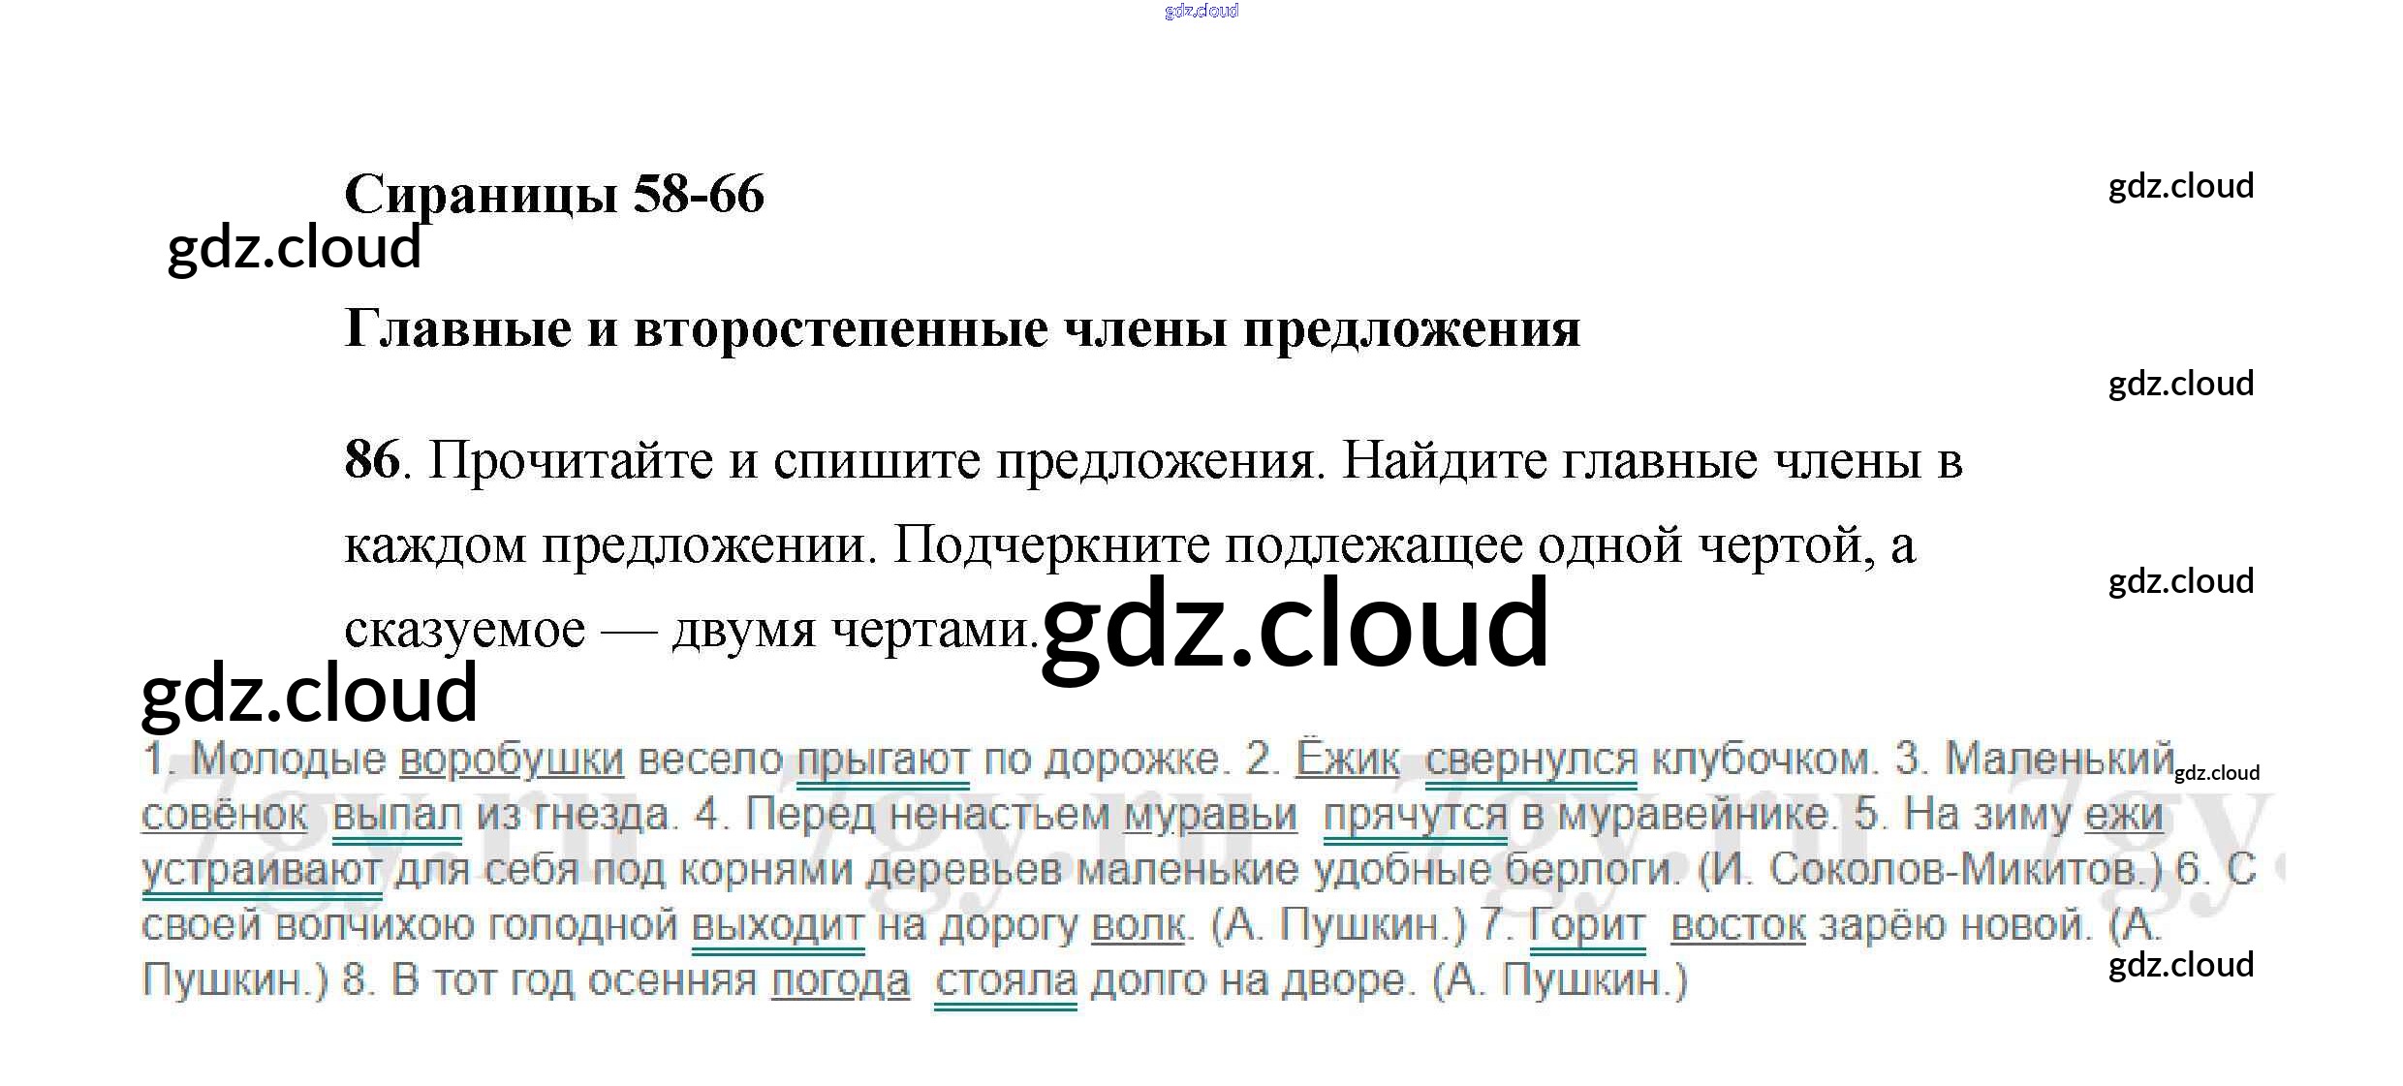The image size is (2403, 1086).
Task: Click the underlined word 'погода'
Action: 840,981
